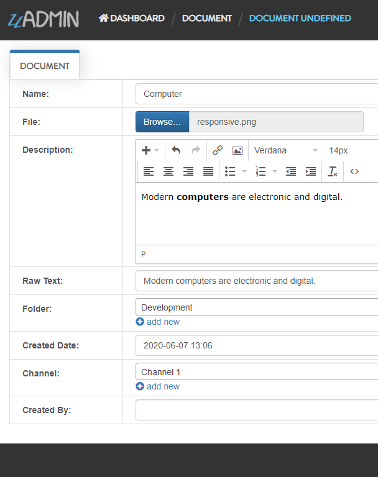Justify the description text

tap(208, 171)
